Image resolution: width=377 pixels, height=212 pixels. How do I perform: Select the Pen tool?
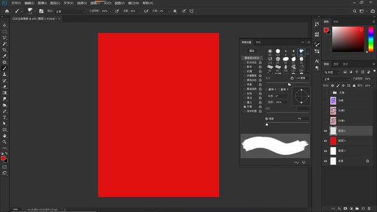(4, 111)
